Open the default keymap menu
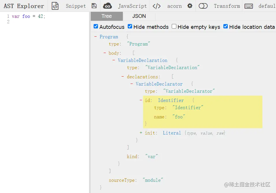Viewport: 276px width, 193px height. tap(267, 6)
